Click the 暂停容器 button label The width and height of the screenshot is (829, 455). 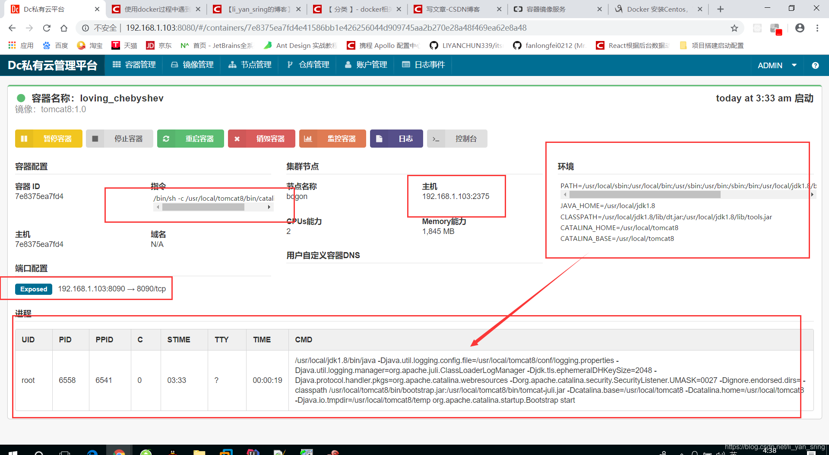tap(57, 139)
